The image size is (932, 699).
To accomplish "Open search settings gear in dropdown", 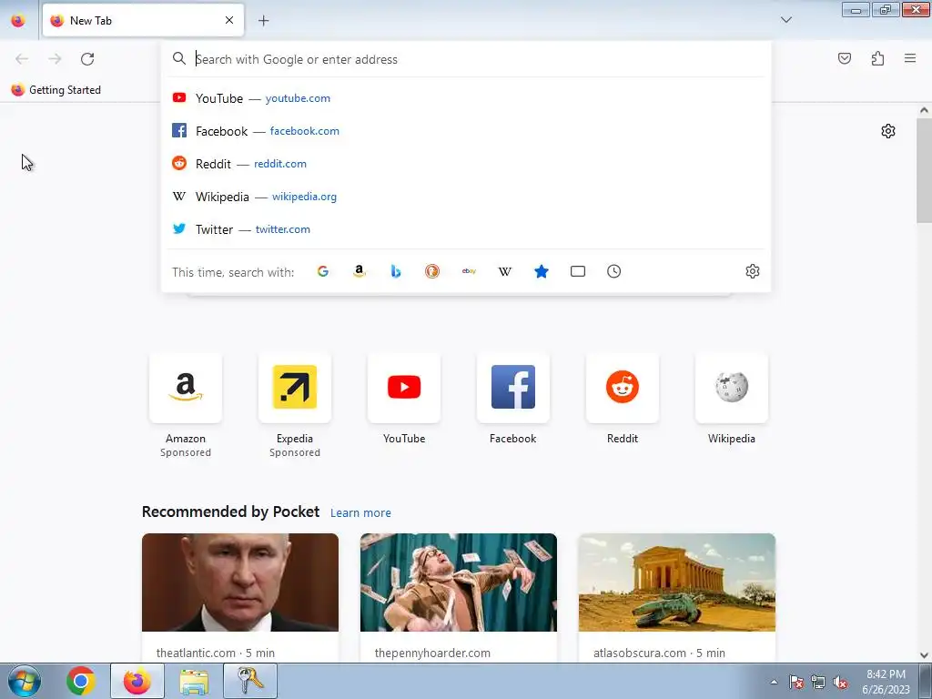I will click(x=753, y=271).
